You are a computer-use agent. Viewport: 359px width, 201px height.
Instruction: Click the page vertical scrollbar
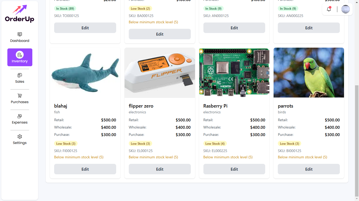357,140
